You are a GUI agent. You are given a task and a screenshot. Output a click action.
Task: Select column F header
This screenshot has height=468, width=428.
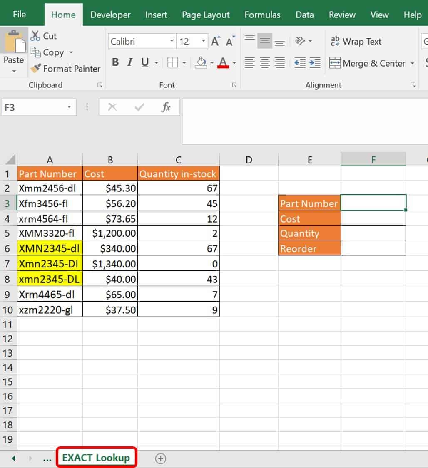(x=373, y=160)
